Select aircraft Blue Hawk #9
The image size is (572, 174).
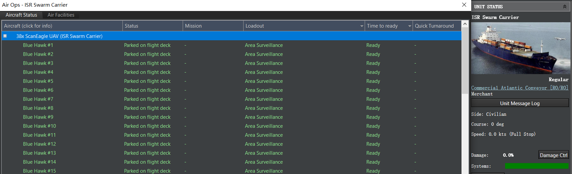coord(38,117)
